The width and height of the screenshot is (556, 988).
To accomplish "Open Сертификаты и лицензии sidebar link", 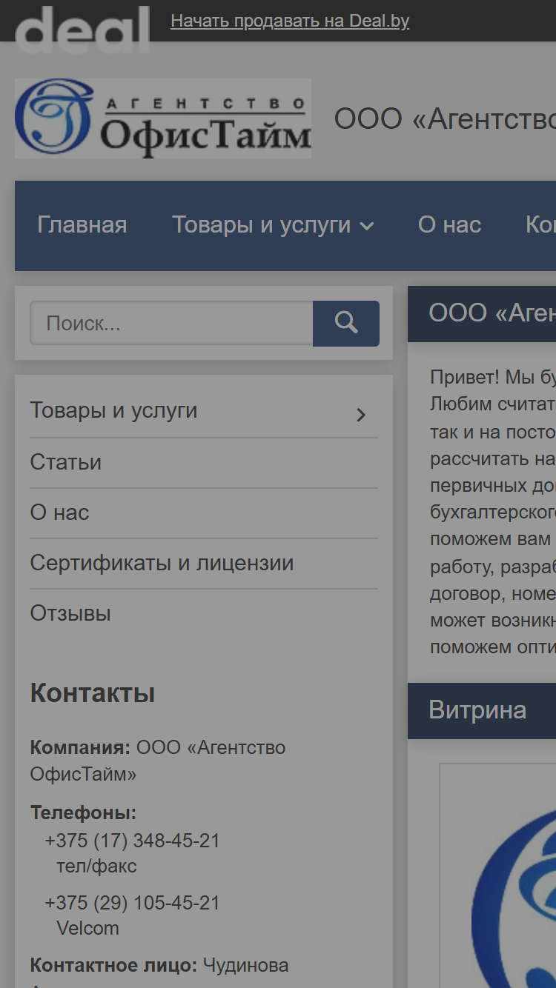I will point(162,563).
